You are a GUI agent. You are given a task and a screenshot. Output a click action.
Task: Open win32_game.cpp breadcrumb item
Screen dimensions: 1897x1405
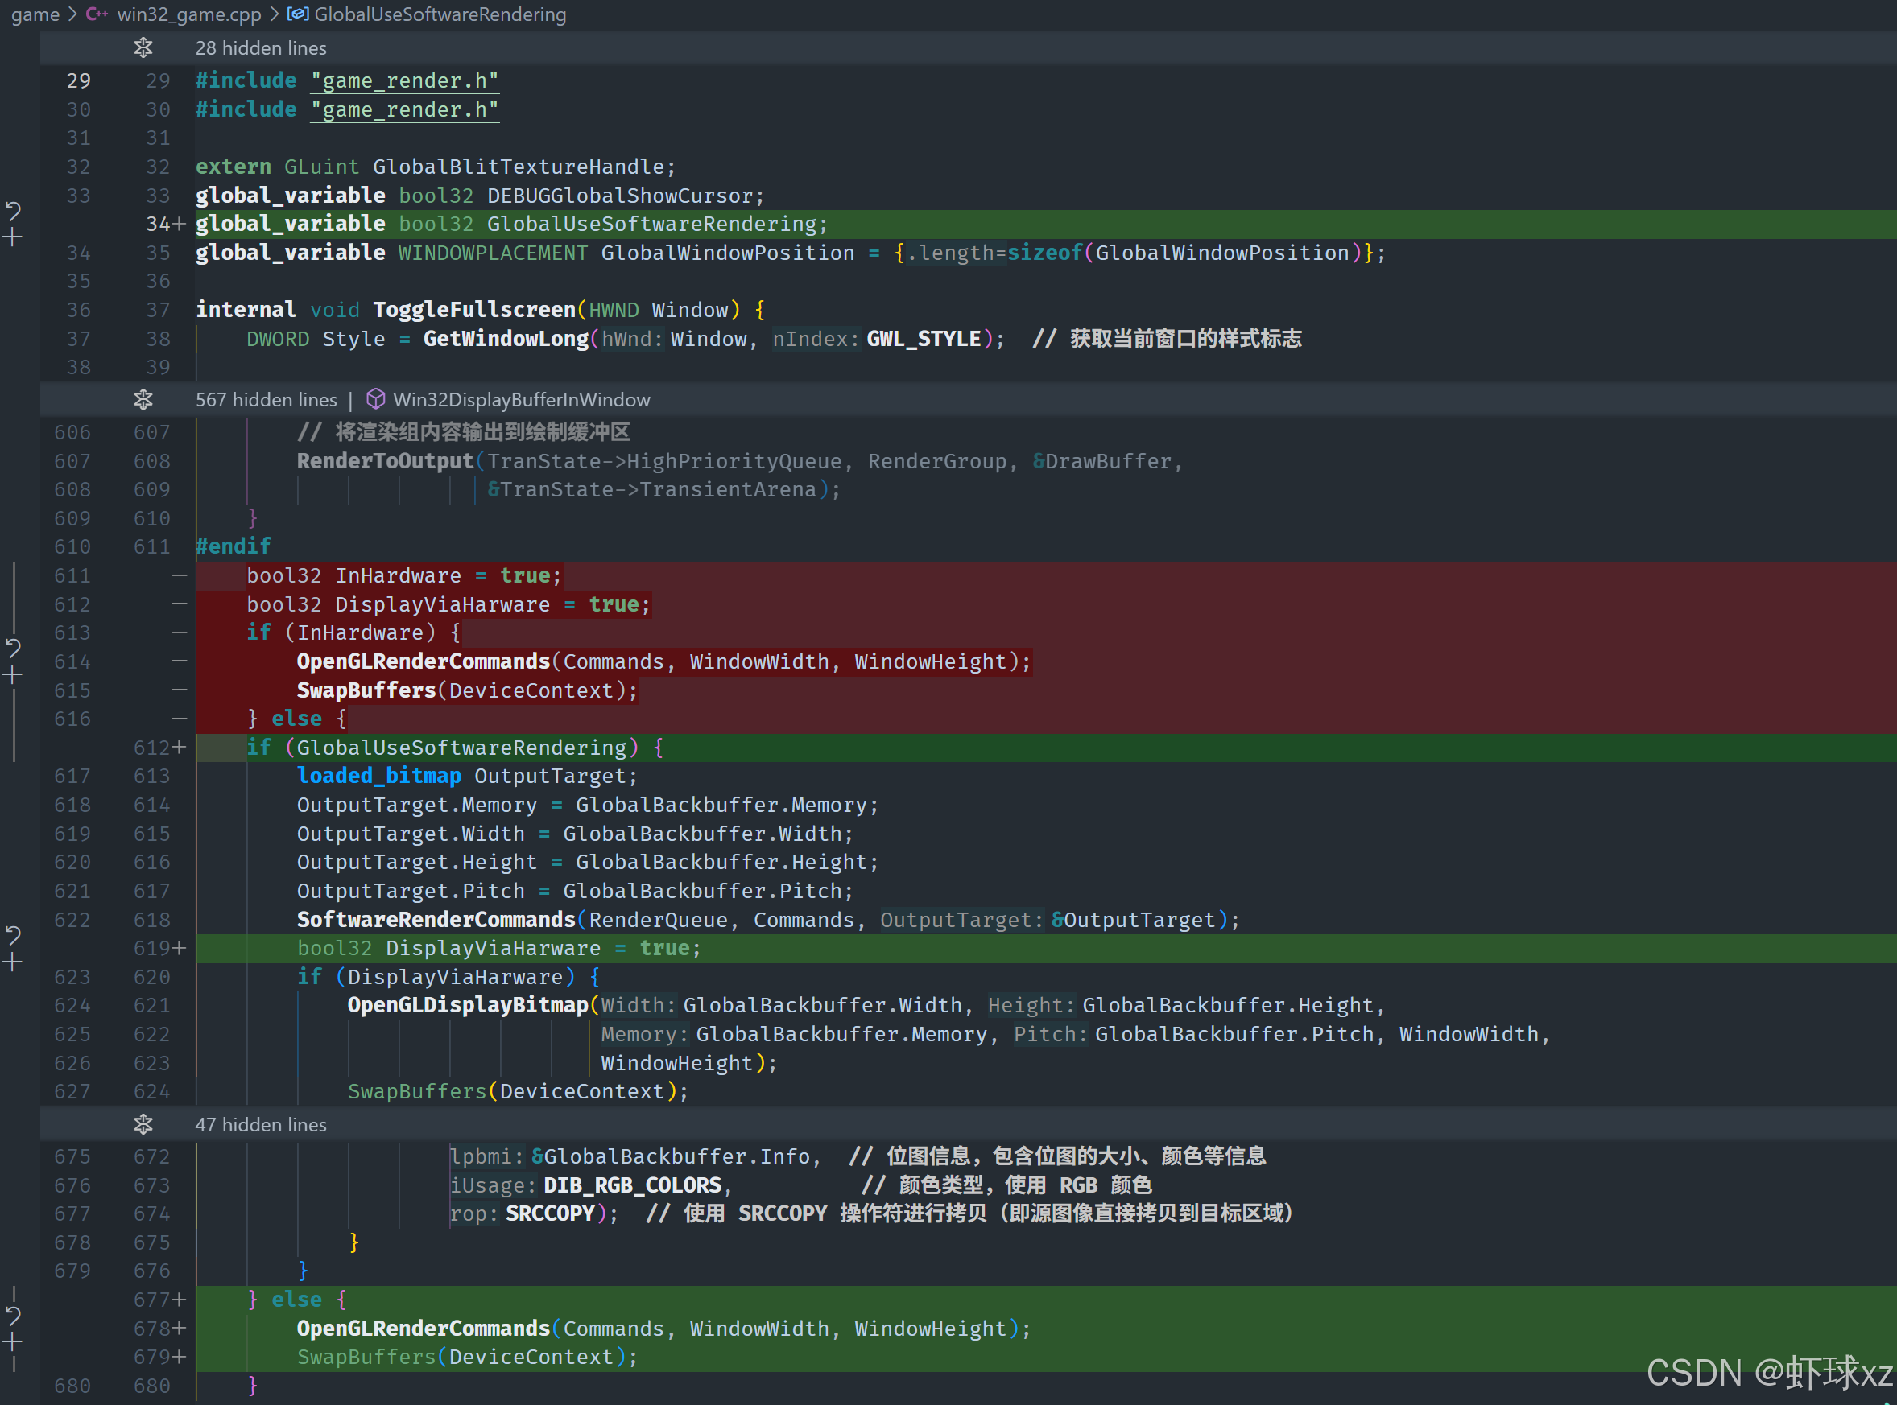[x=188, y=14]
